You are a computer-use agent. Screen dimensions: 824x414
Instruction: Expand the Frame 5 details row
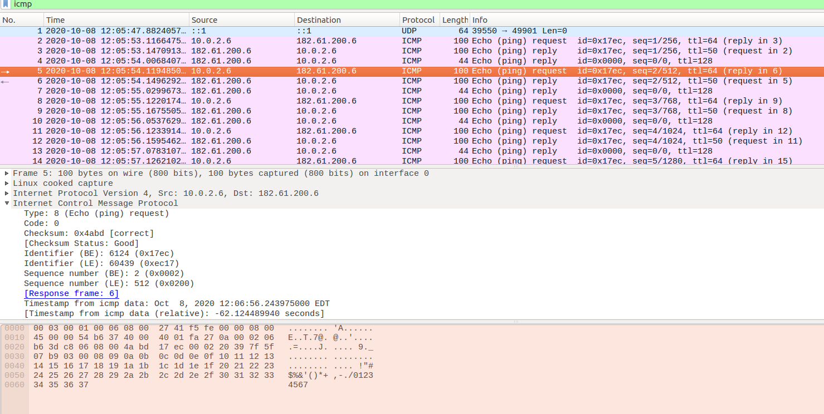point(7,174)
